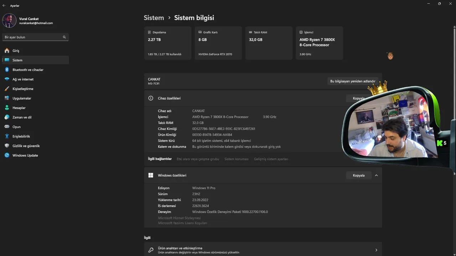Open Etki alanı veya çalışma grubu link
Image resolution: width=456 pixels, height=256 pixels.
point(198,159)
